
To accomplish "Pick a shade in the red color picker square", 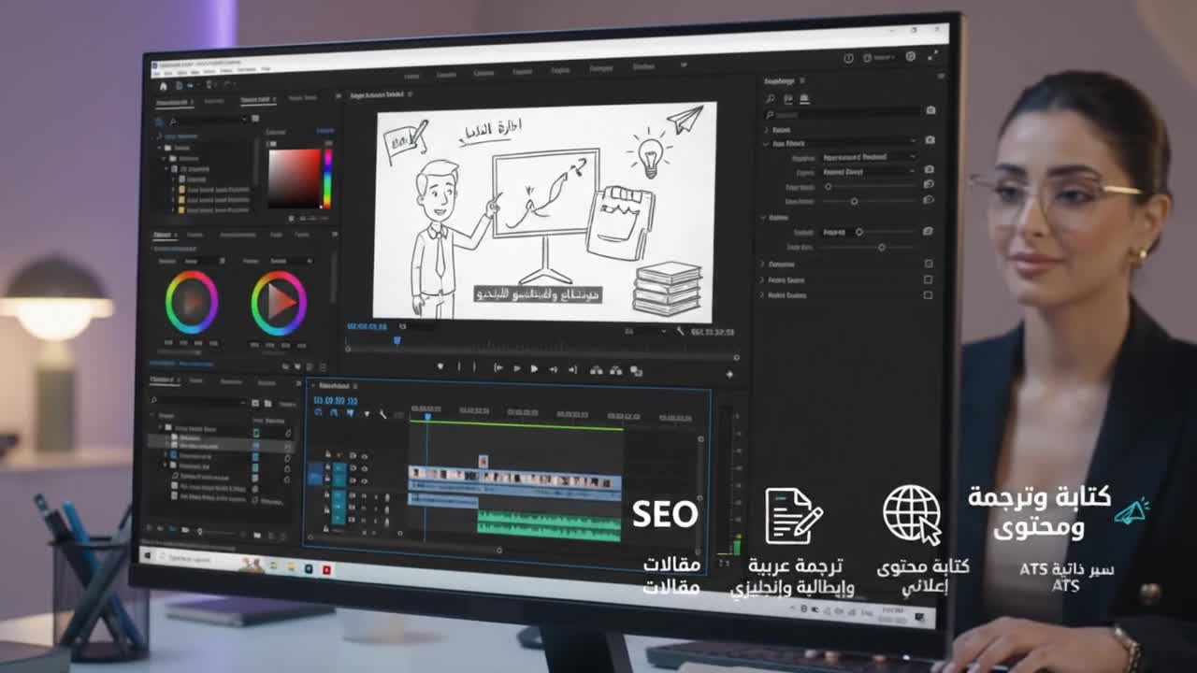I will (x=295, y=177).
